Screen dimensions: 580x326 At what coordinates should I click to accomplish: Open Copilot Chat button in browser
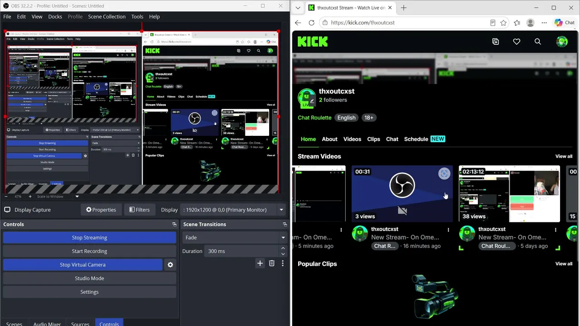[x=565, y=23]
